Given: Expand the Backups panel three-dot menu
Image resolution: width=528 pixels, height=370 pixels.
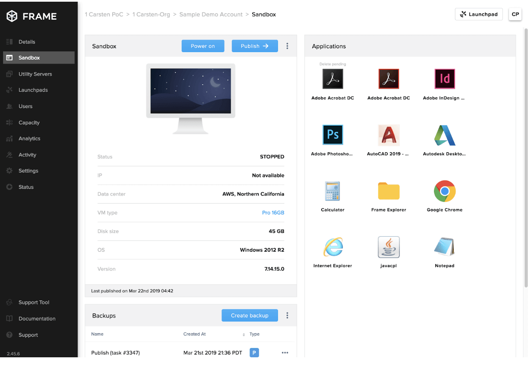Looking at the screenshot, I should click(287, 315).
